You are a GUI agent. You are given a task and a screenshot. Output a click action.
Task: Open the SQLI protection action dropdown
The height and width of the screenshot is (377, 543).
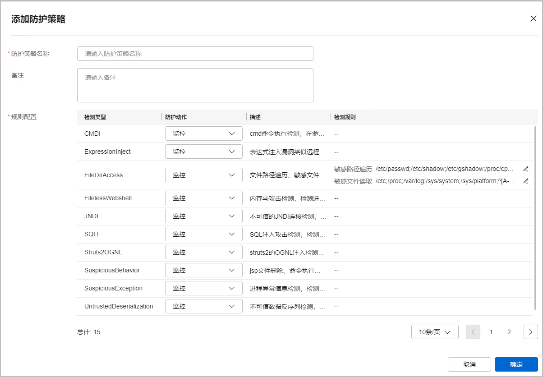coord(204,234)
